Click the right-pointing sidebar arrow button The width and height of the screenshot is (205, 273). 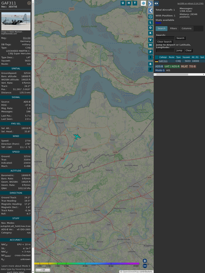150,3
